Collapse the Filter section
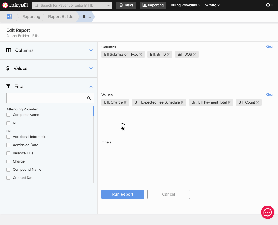This screenshot has height=225, width=278. click(x=91, y=86)
